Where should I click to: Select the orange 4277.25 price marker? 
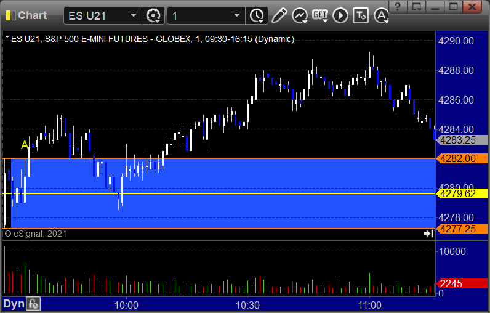[x=462, y=229]
